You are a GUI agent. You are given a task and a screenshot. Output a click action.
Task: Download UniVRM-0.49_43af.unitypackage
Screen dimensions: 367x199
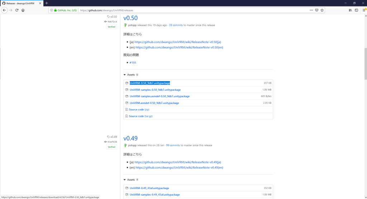[x=149, y=188]
